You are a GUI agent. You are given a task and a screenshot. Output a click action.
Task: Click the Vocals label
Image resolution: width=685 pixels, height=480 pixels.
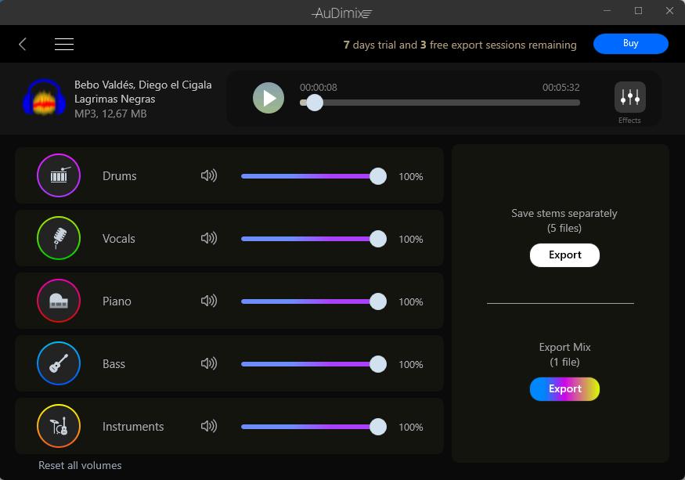(x=119, y=239)
